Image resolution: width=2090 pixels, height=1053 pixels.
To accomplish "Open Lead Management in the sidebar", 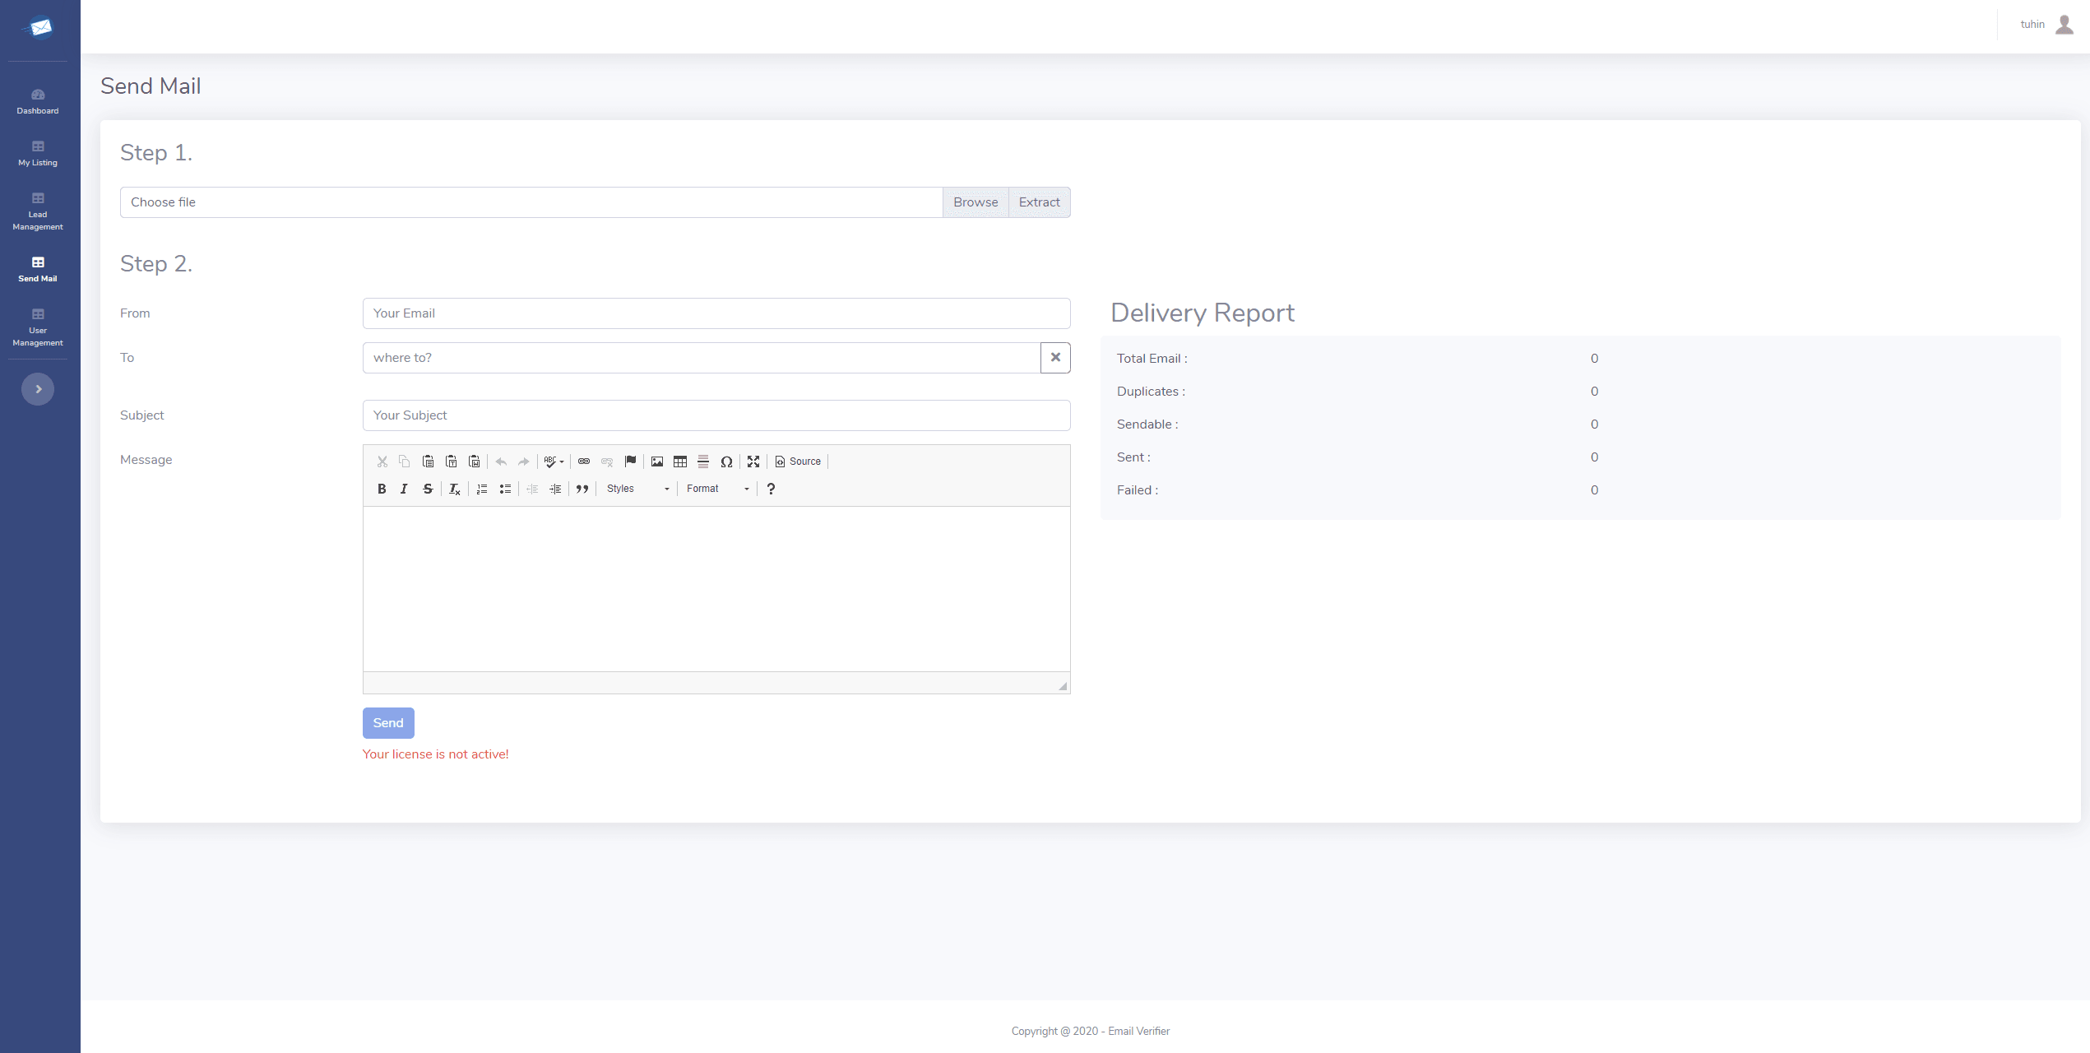I will tap(38, 211).
